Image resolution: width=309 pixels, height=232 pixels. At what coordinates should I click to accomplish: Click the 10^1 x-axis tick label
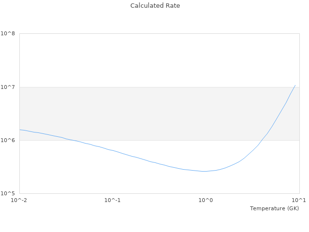(x=299, y=201)
